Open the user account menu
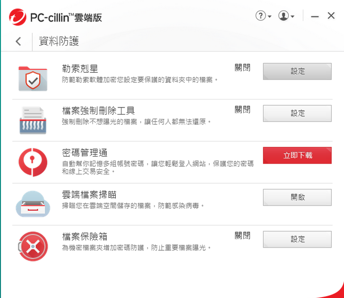The height and width of the screenshot is (298, 344). click(x=286, y=16)
